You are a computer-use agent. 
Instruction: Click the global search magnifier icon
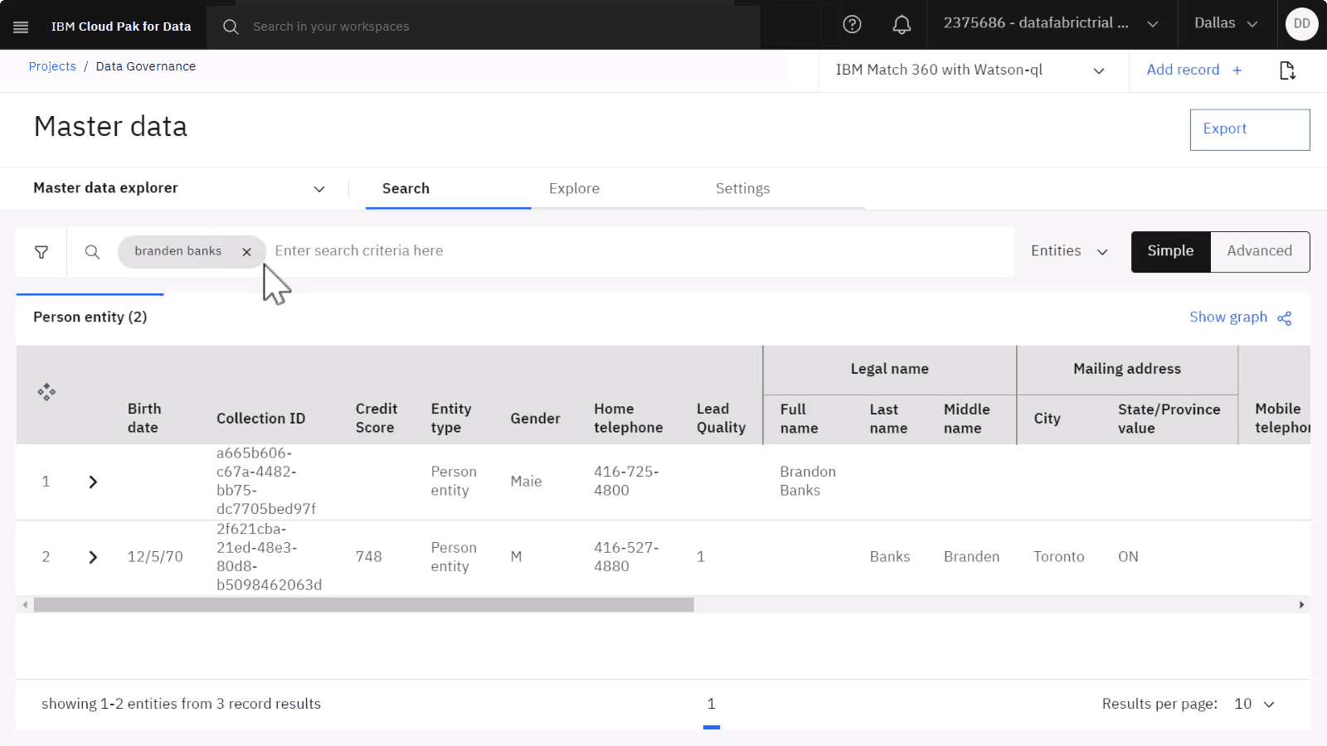231,27
